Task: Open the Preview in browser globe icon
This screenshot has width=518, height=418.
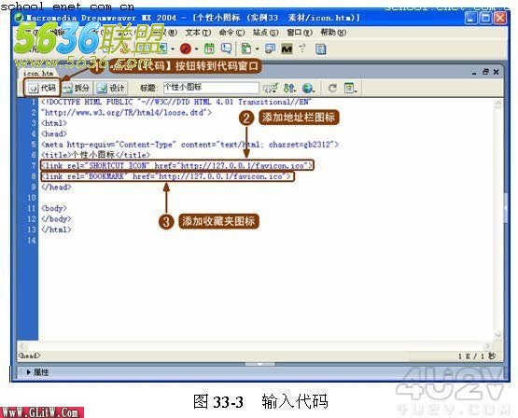Action: (308, 88)
